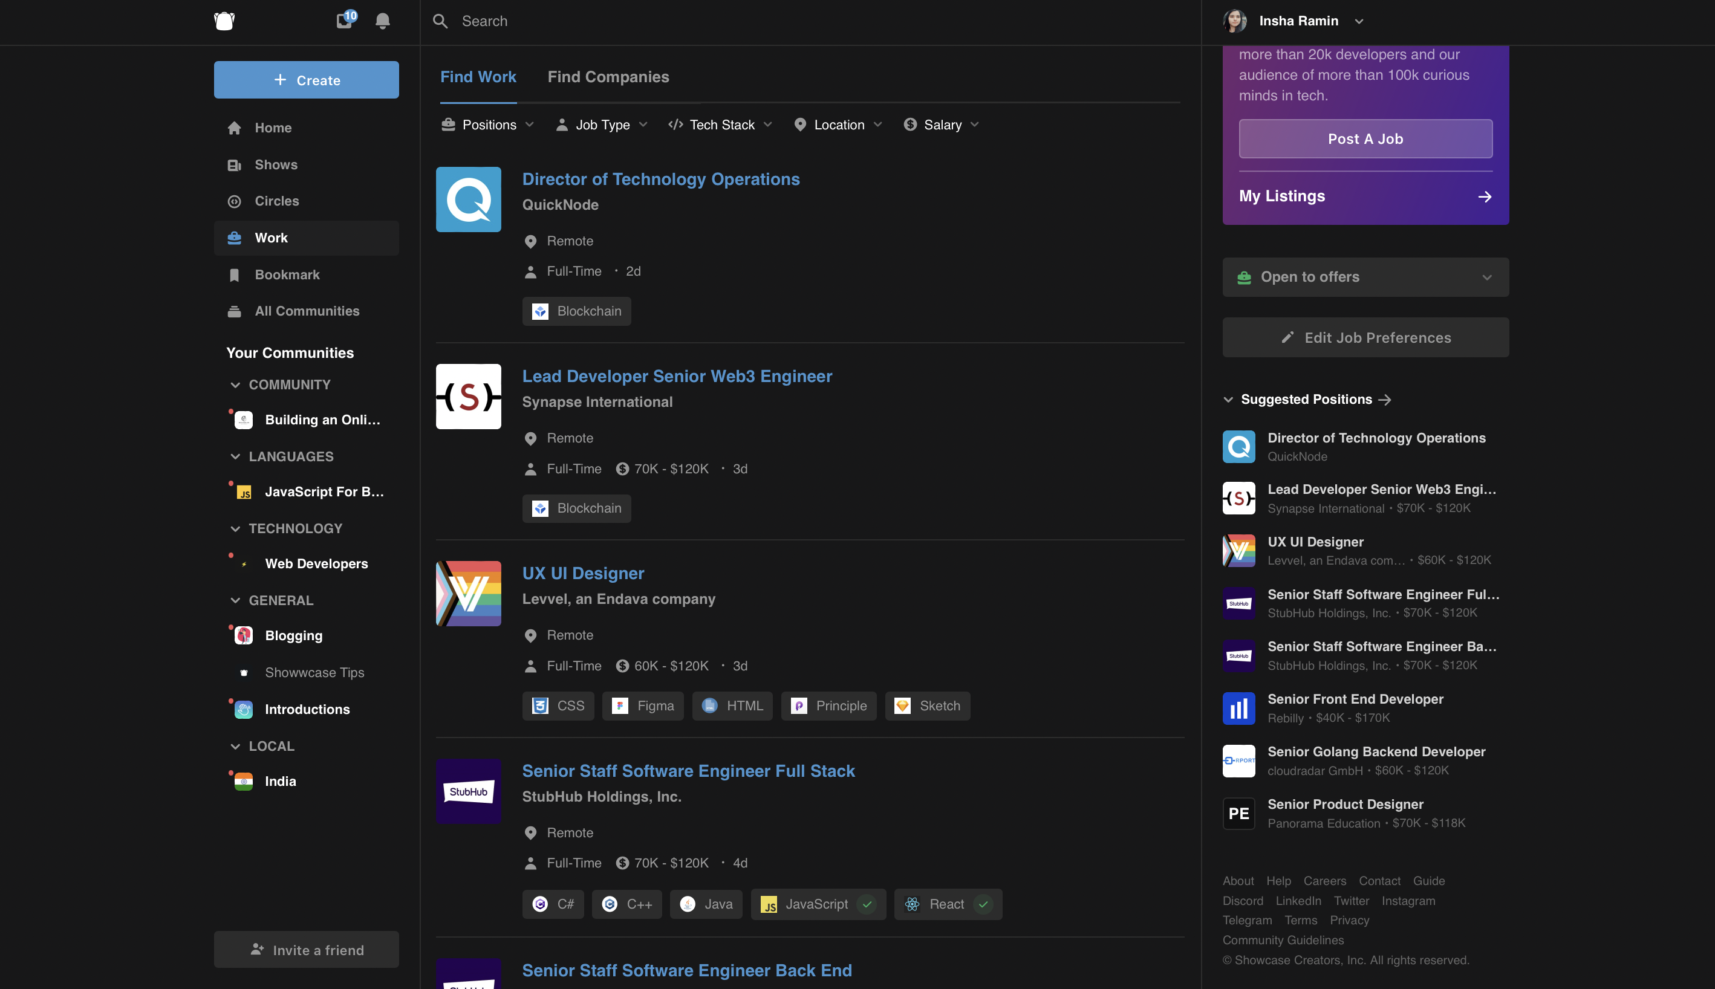Click the Synapse International logo in job listing
Image resolution: width=1715 pixels, height=989 pixels.
click(x=468, y=397)
